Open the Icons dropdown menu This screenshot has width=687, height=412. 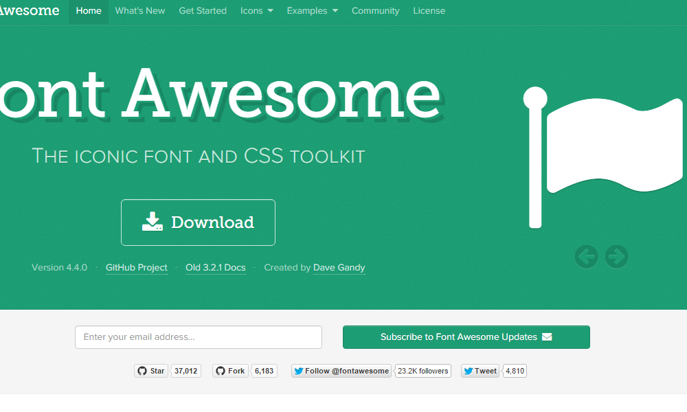(256, 11)
